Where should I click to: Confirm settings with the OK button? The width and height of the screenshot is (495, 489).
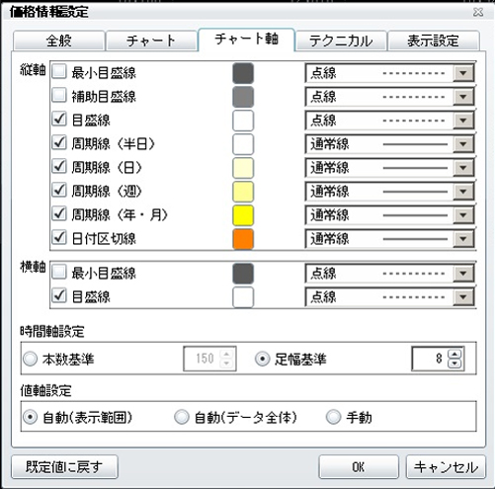point(359,466)
